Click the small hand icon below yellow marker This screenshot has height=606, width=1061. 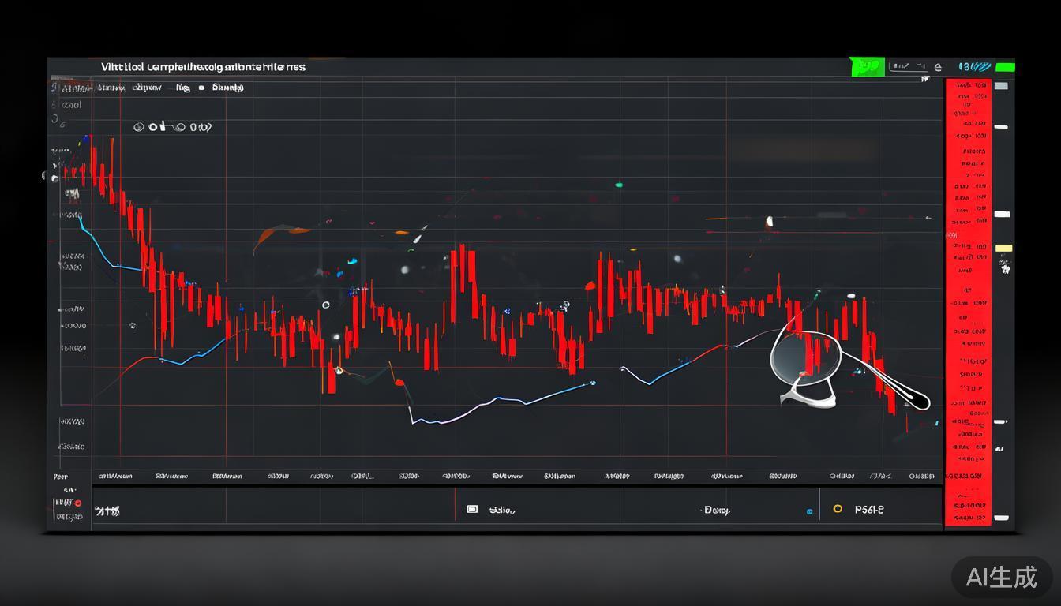pos(1005,268)
